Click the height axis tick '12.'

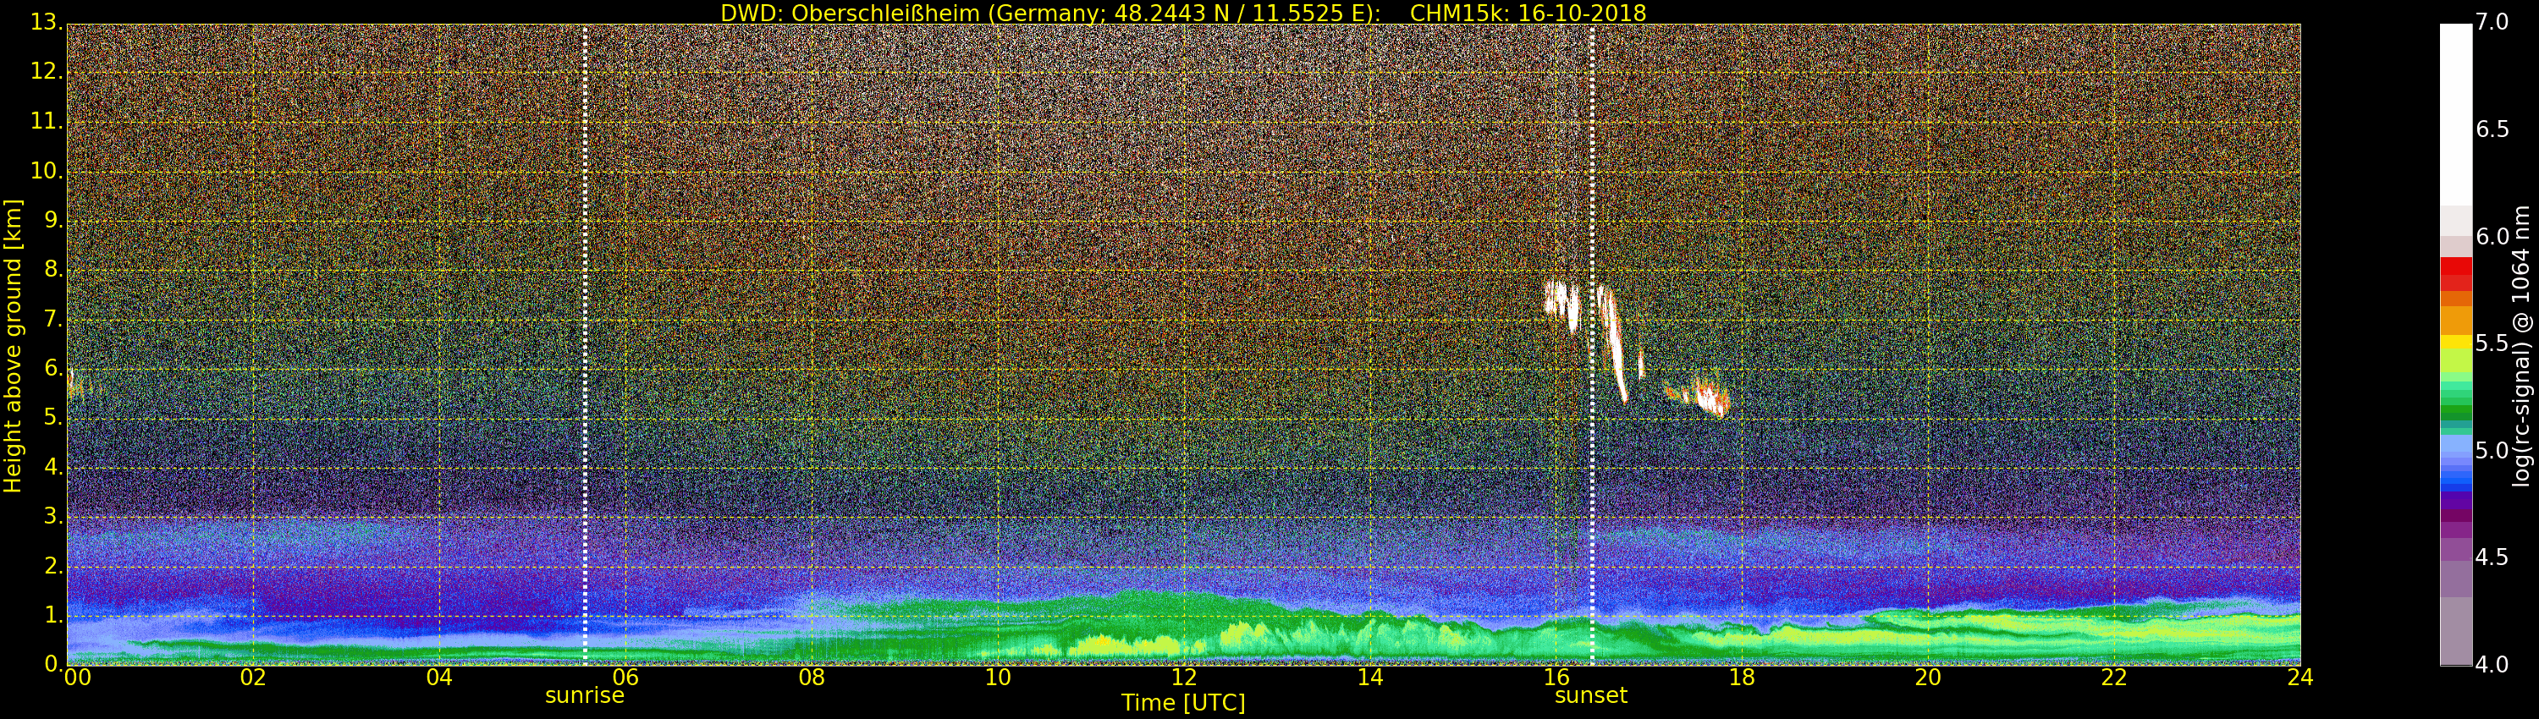coord(47,71)
